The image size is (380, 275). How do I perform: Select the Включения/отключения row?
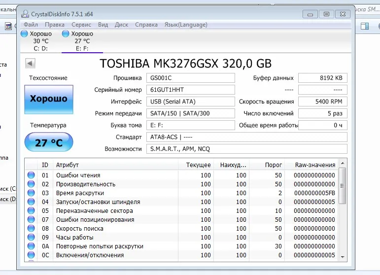[181, 255]
